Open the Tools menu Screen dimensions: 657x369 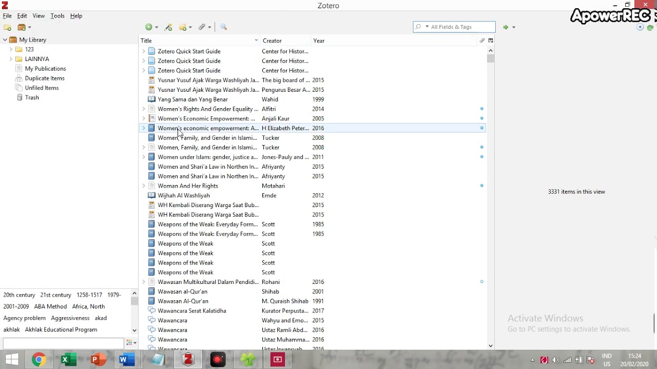(57, 16)
